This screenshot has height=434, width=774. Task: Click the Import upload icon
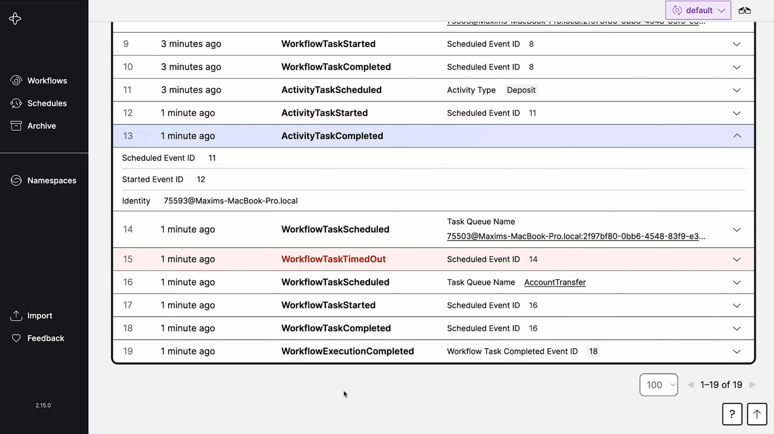(x=16, y=316)
